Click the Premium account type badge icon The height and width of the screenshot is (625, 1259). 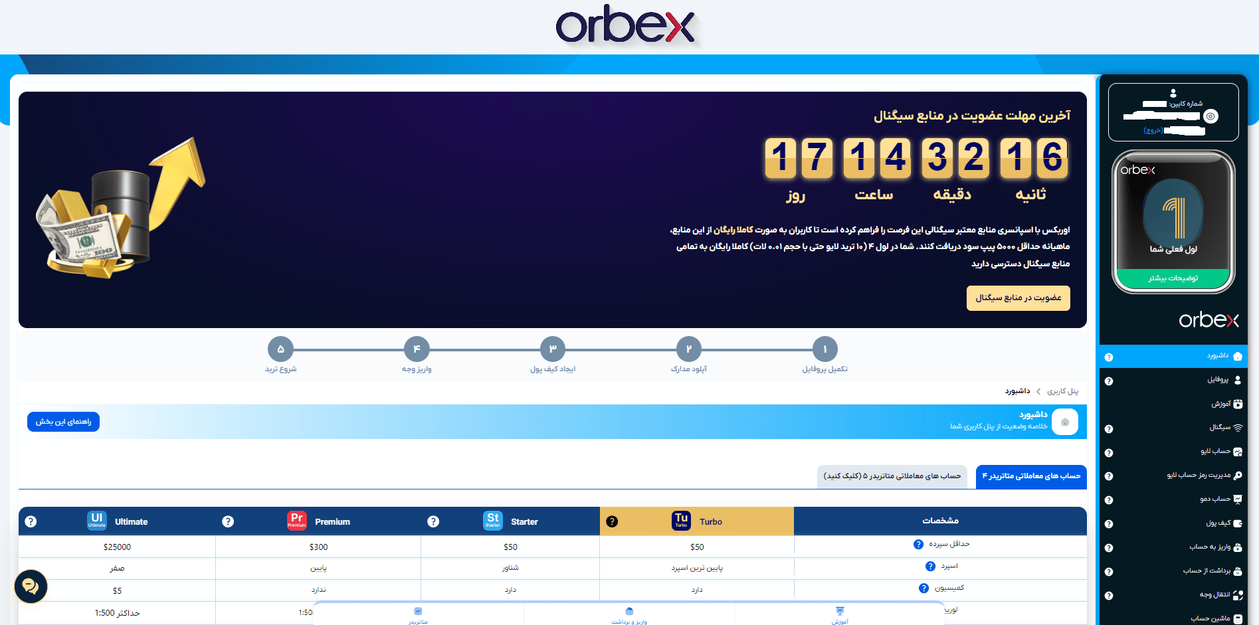click(x=296, y=521)
